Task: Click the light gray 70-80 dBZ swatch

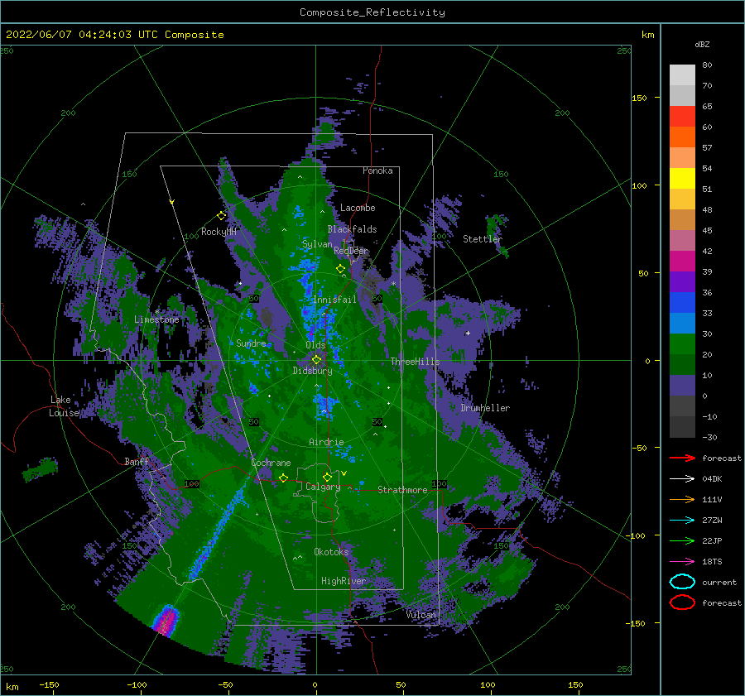Action: (x=682, y=75)
